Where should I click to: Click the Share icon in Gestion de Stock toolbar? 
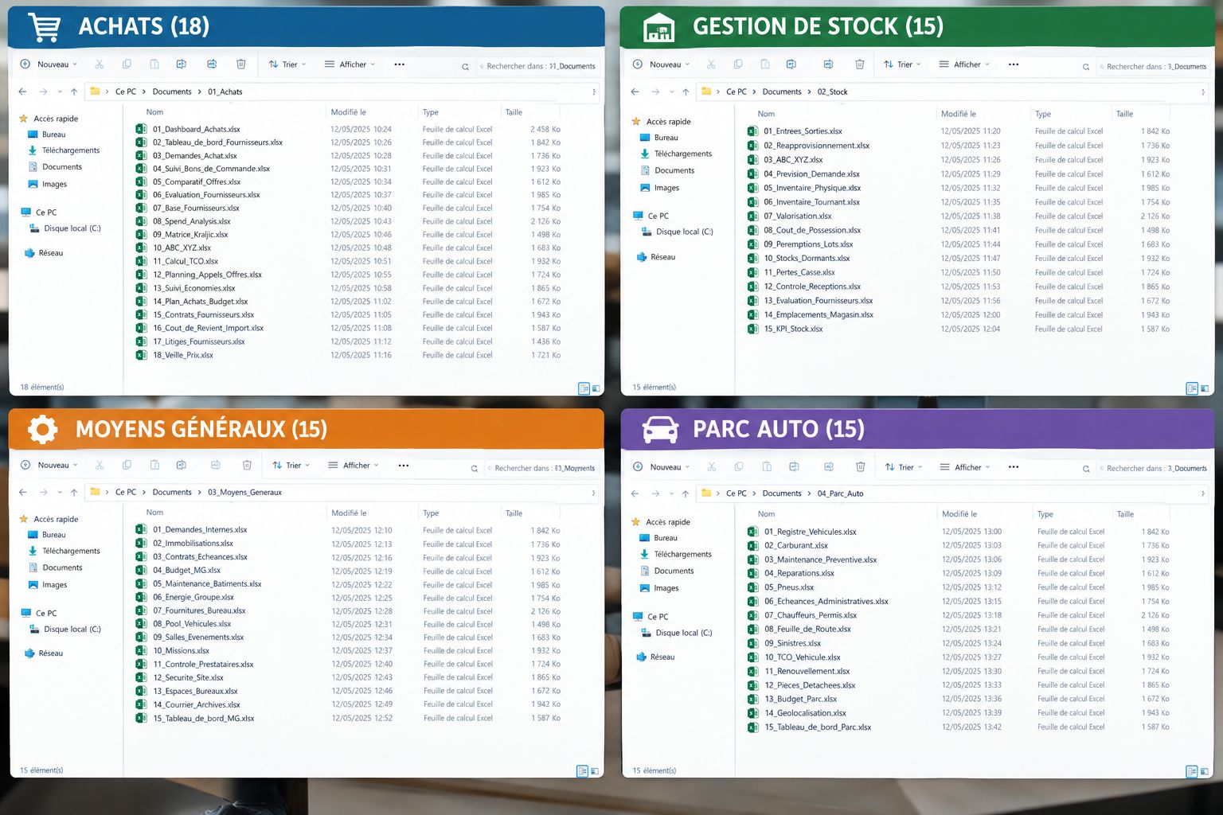pos(828,64)
